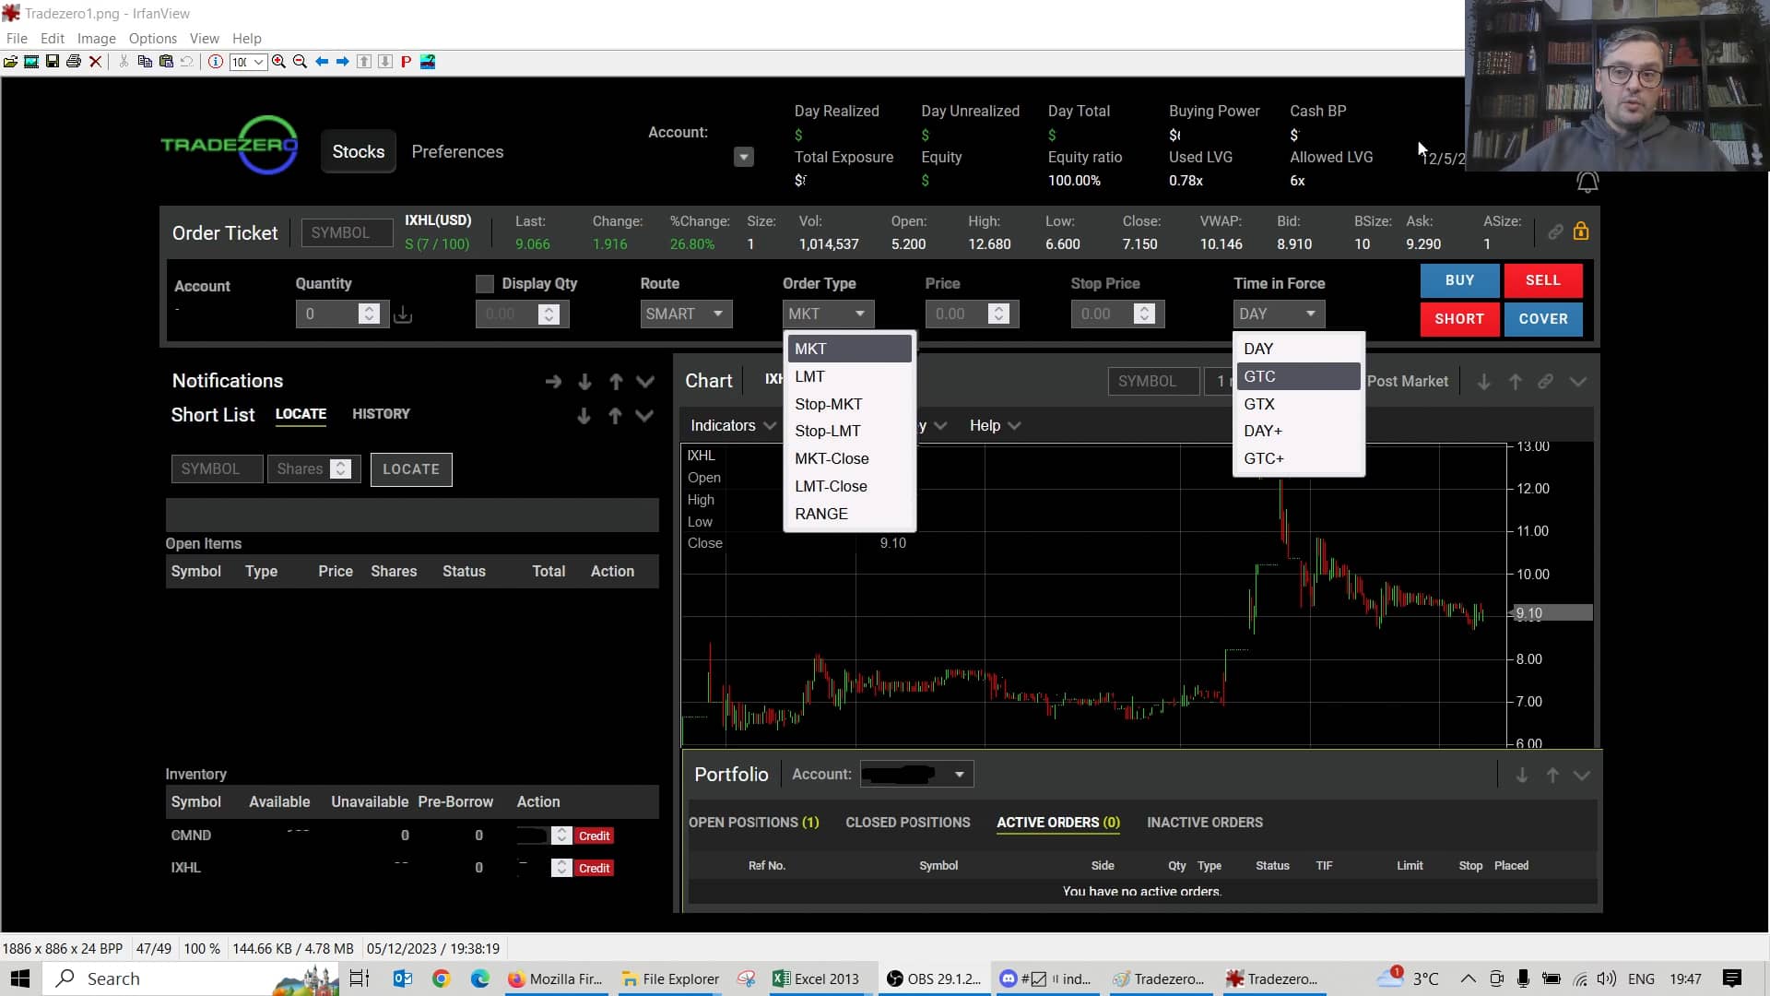This screenshot has height=996, width=1770.
Task: Click the lock icon in Order Ticket
Action: [1582, 231]
